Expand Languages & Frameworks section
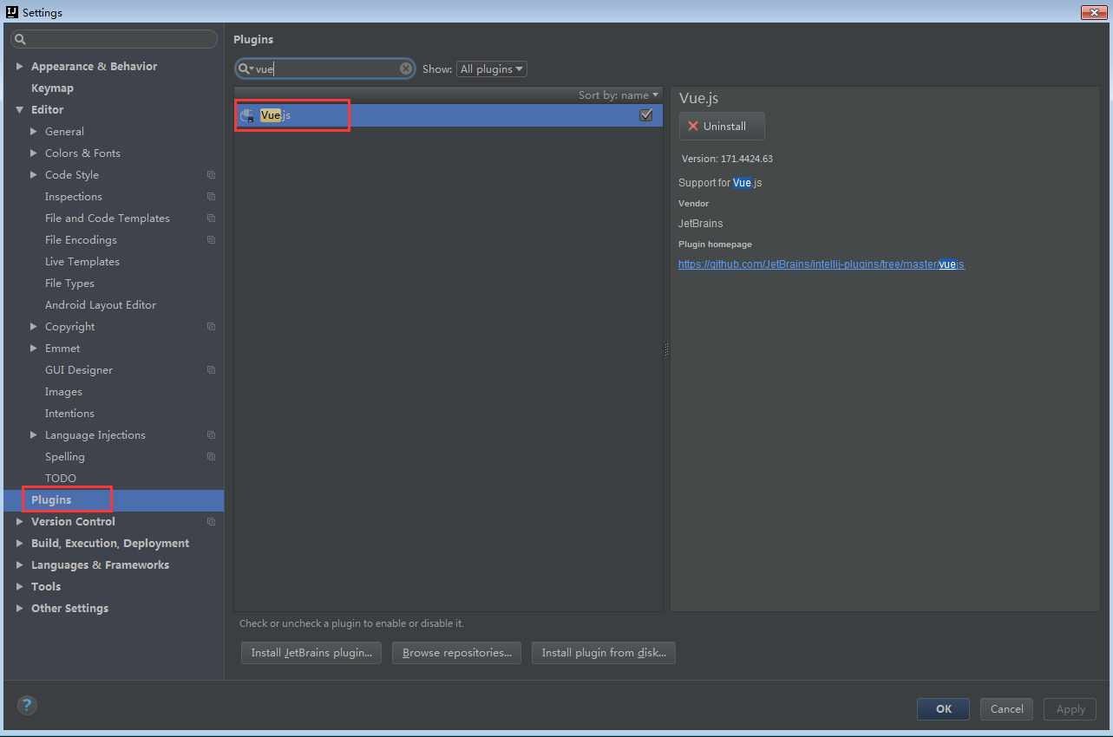 pyautogui.click(x=20, y=565)
